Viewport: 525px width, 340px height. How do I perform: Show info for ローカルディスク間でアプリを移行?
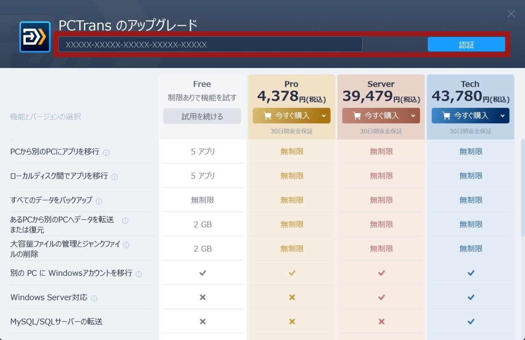click(x=114, y=177)
